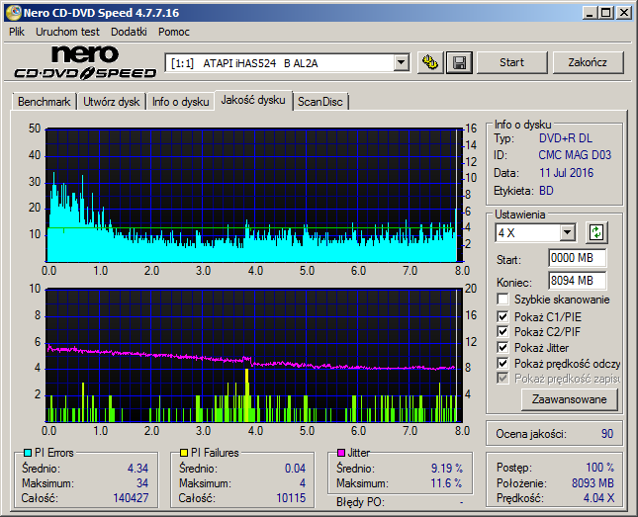Click the PI Errors graph area
This screenshot has height=517, width=638.
point(255,196)
